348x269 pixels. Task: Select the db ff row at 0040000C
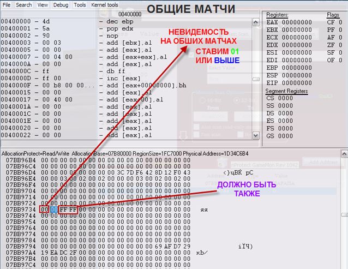[x=127, y=71]
